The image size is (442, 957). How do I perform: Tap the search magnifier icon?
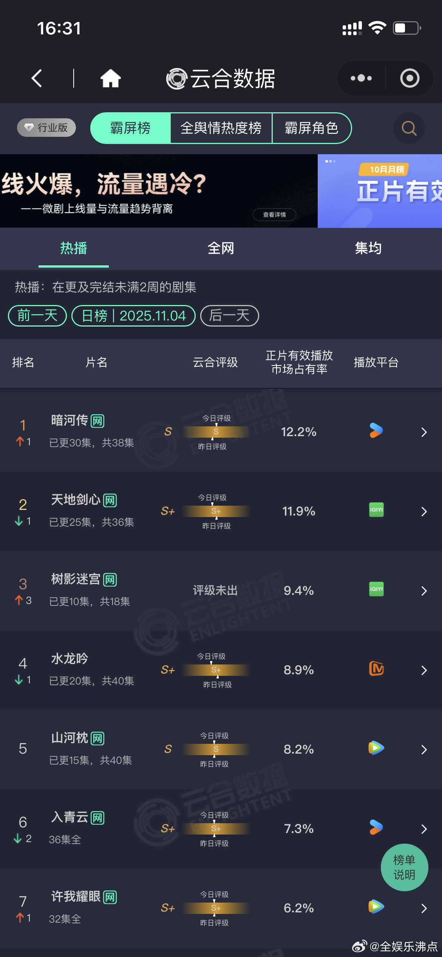click(408, 129)
